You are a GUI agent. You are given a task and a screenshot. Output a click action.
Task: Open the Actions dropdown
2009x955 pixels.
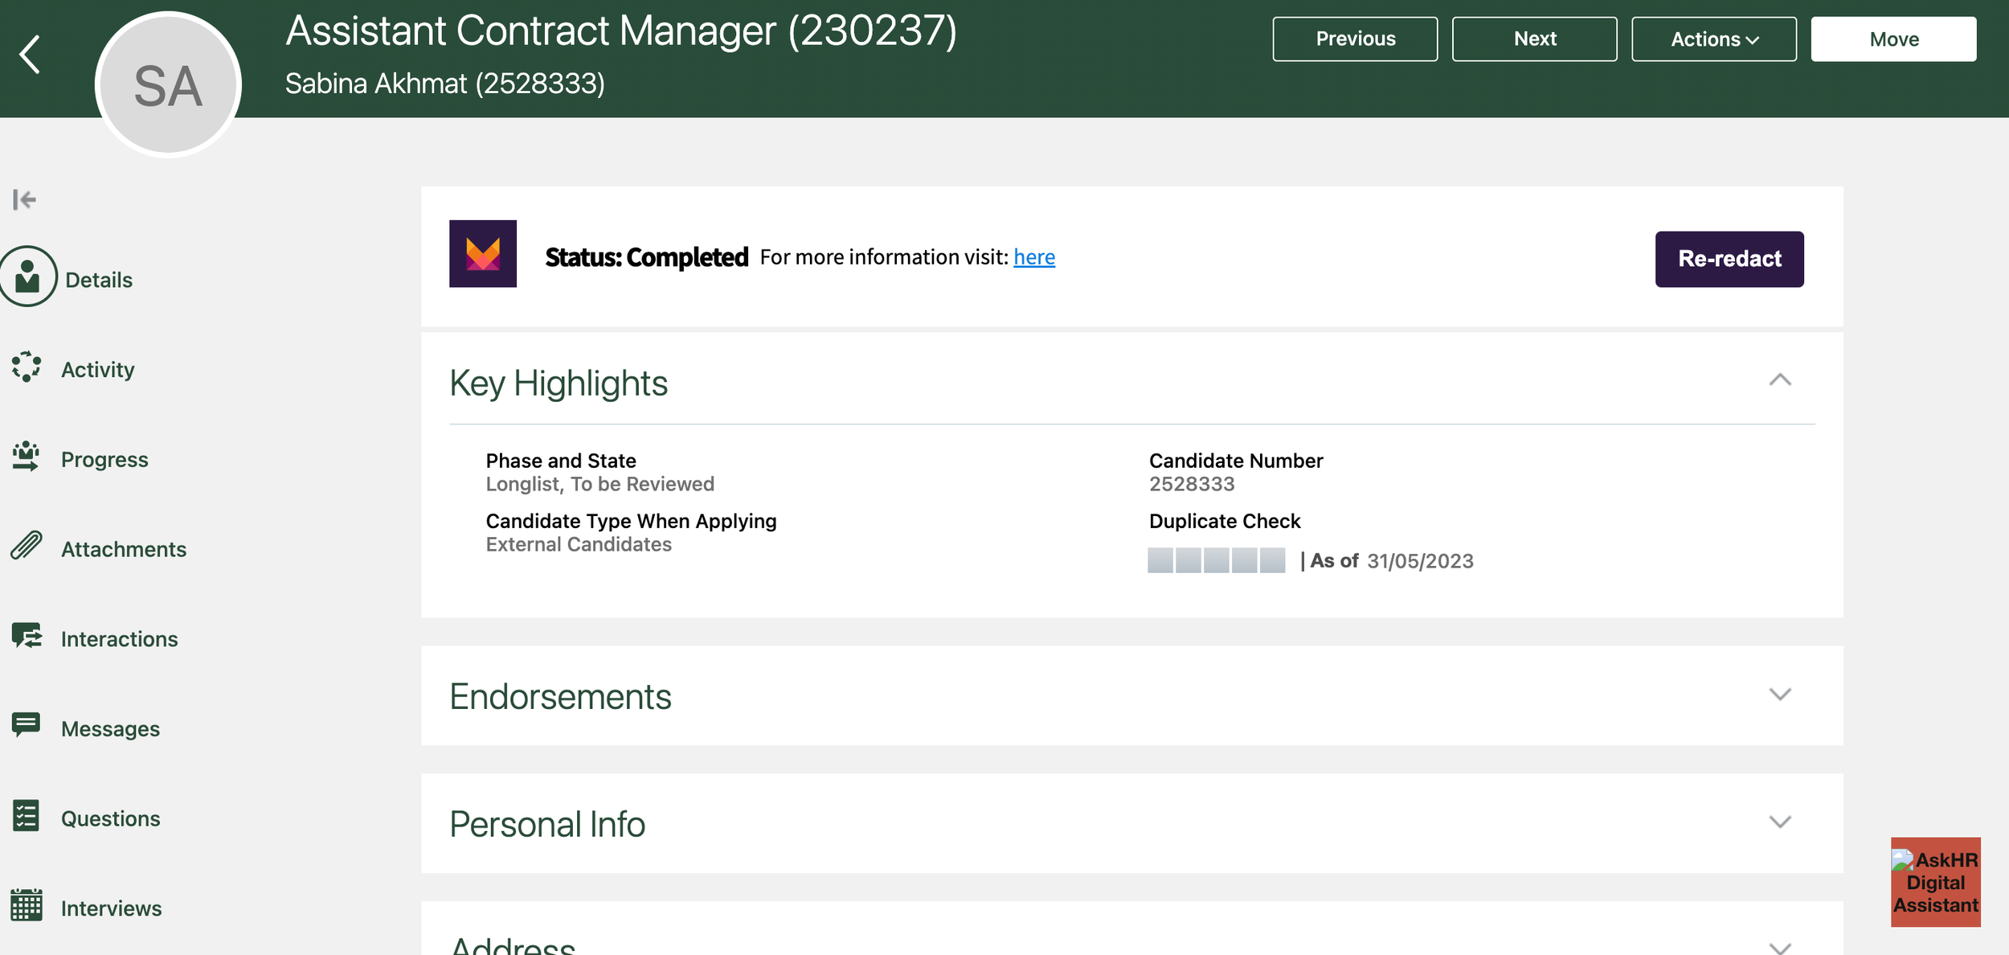(1714, 38)
